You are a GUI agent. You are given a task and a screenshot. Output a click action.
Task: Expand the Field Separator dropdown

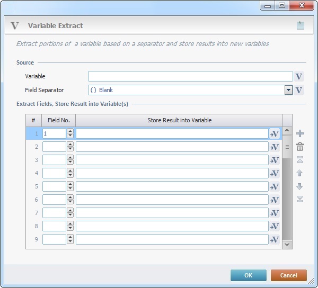tap(288, 90)
